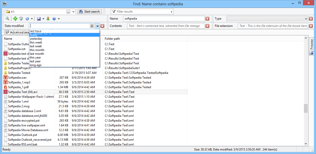Select 'last week' from the date list
This screenshot has height=154, width=316.
(64, 46)
